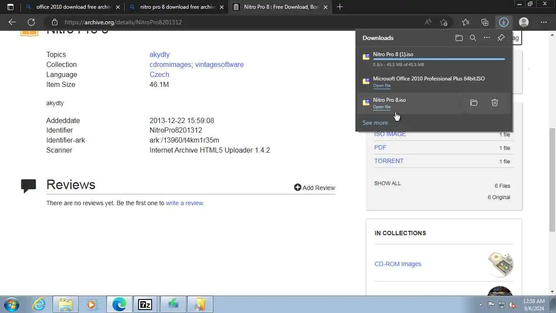Open file for Nitro Pro 8.iso
Viewport: 556px width, 313px height.
[382, 107]
